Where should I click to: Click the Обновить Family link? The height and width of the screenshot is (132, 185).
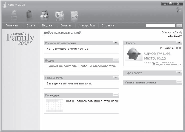point(172,32)
